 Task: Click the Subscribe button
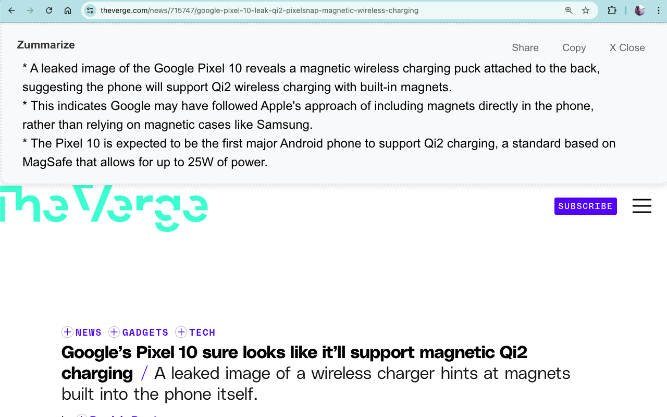click(x=586, y=206)
